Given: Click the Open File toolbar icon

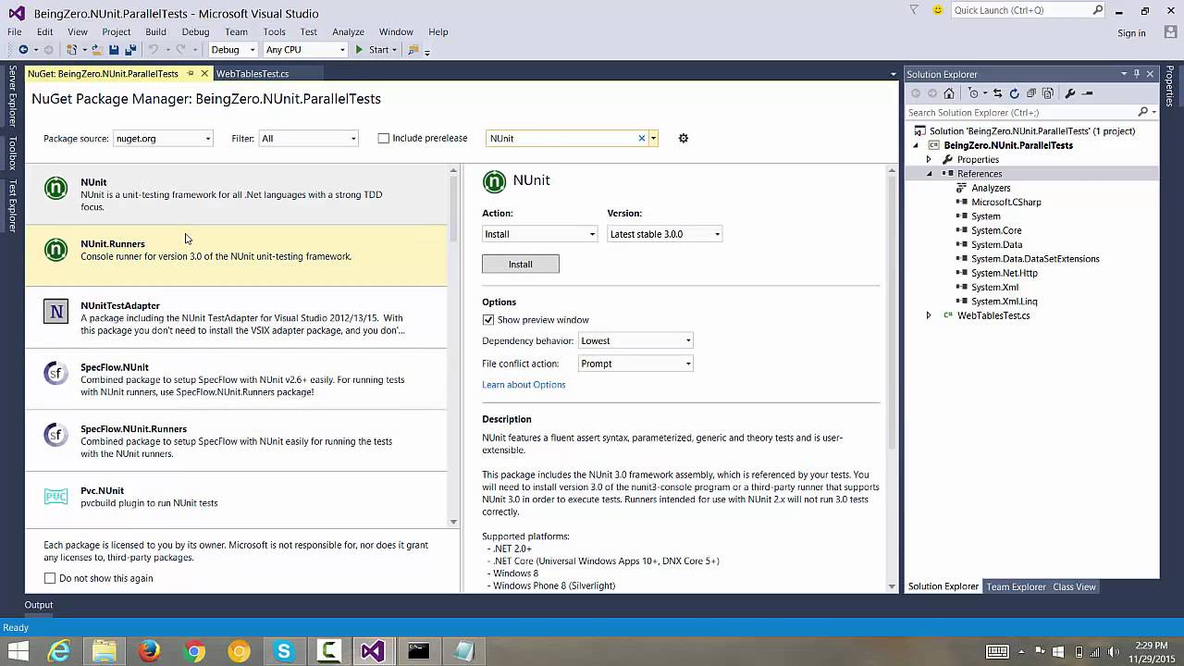Looking at the screenshot, I should tap(96, 50).
